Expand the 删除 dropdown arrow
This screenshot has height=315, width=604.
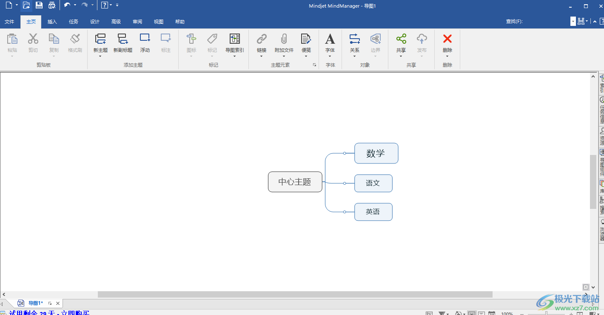(x=447, y=56)
